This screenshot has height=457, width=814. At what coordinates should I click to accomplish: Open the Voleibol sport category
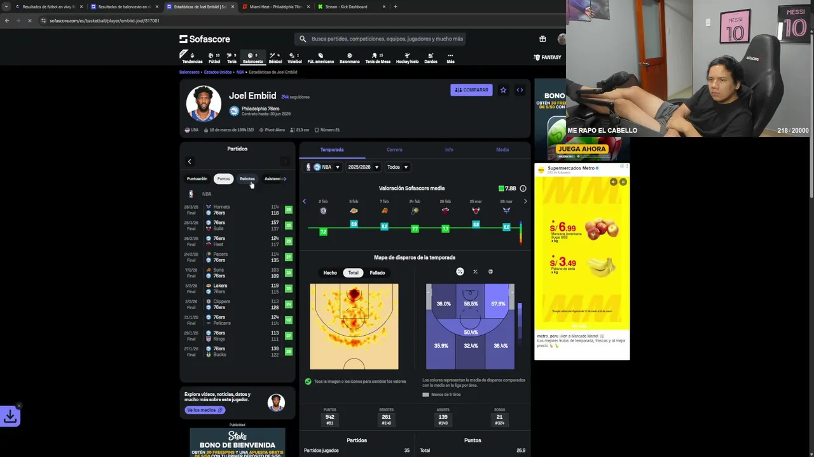click(x=294, y=58)
